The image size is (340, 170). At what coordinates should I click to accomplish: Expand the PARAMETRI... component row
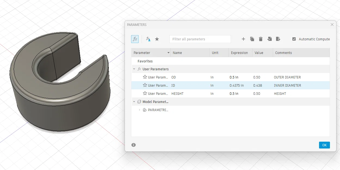(140, 110)
